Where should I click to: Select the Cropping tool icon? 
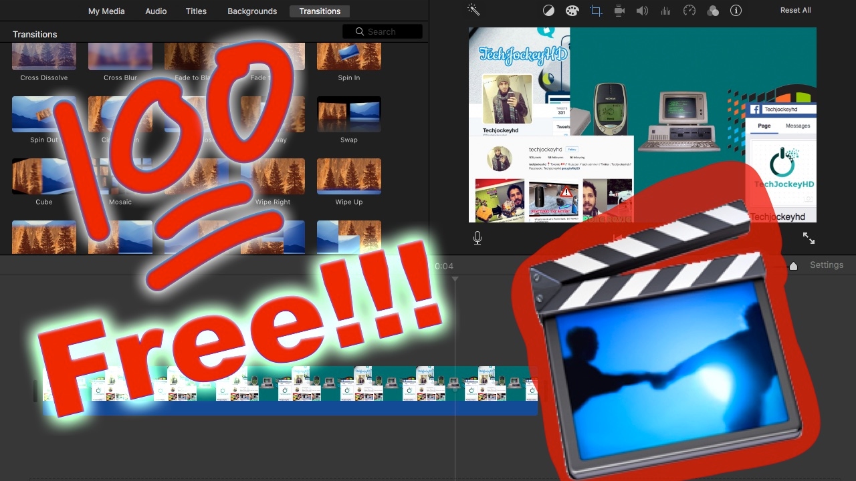pyautogui.click(x=595, y=11)
